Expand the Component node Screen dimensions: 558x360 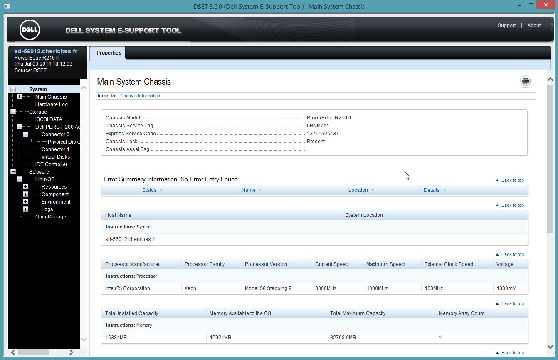coord(25,194)
